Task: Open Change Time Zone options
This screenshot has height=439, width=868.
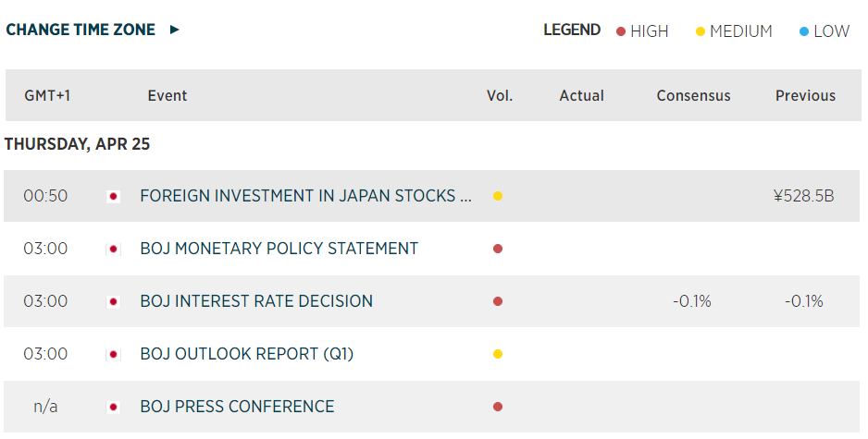Action: [x=81, y=30]
